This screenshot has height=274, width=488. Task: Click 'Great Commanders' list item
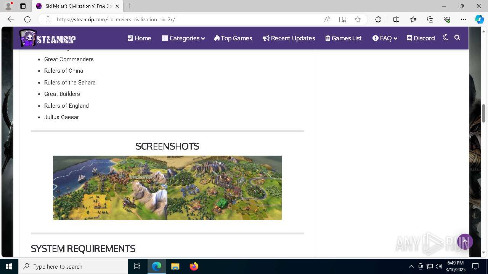[x=69, y=59]
